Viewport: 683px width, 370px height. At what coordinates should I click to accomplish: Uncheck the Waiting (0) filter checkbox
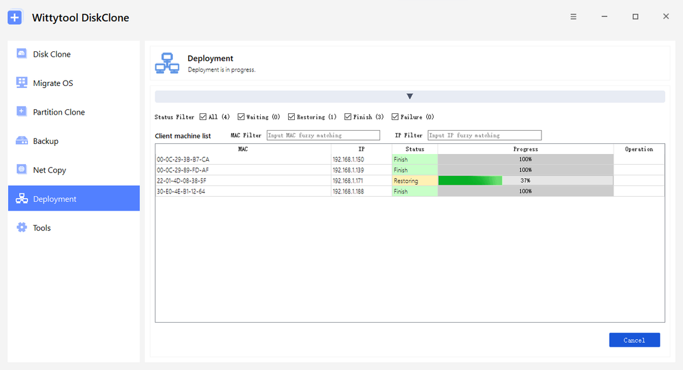pos(241,117)
